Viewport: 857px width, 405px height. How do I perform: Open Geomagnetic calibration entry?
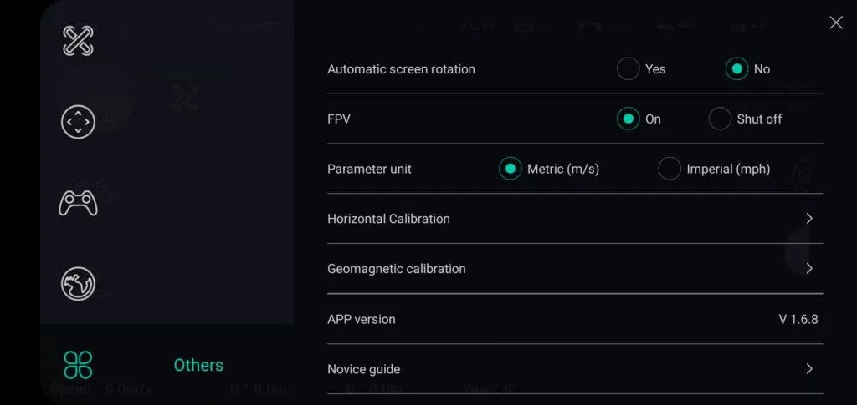coord(396,269)
